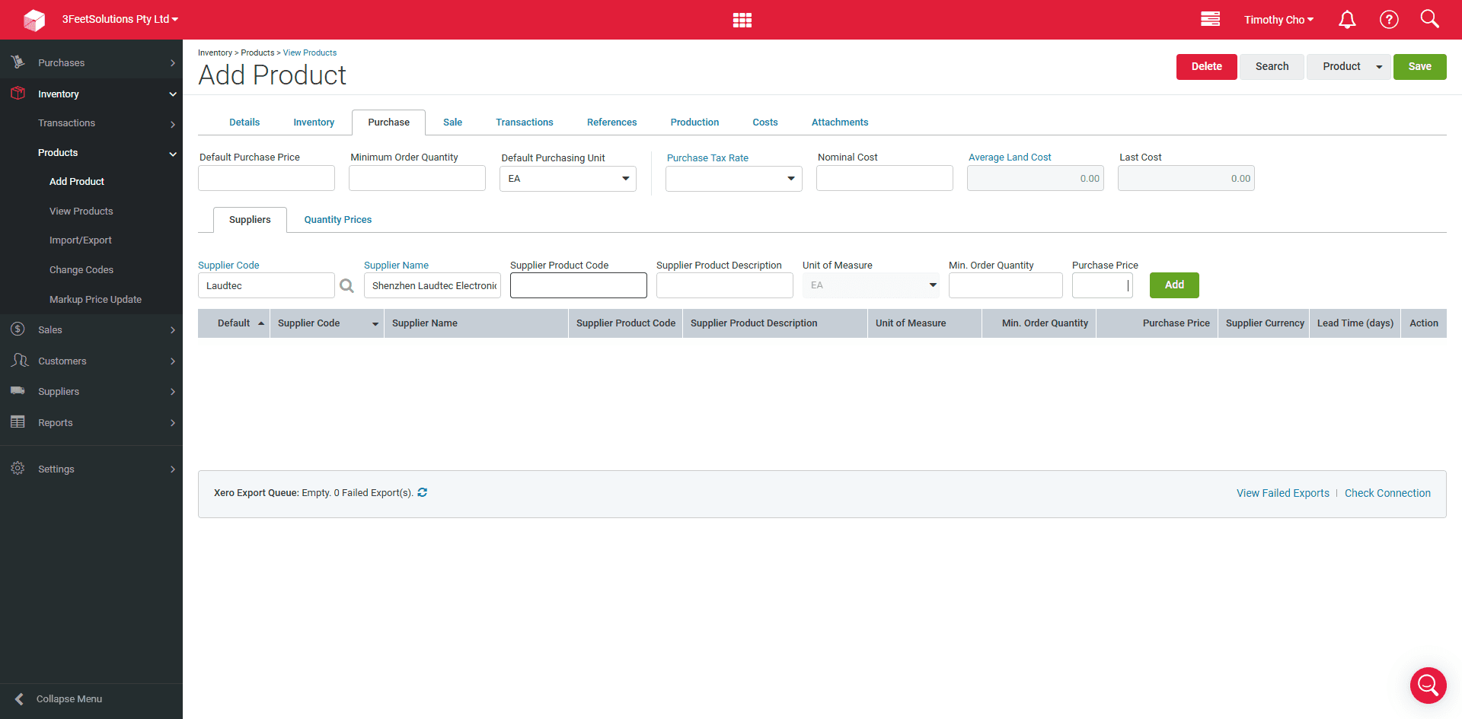Expand the Customers sidebar menu
The image size is (1462, 719).
[x=173, y=361]
